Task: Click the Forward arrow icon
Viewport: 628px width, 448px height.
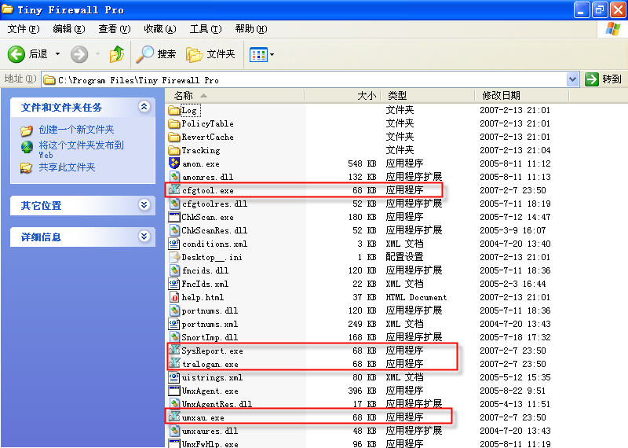Action: [x=79, y=53]
